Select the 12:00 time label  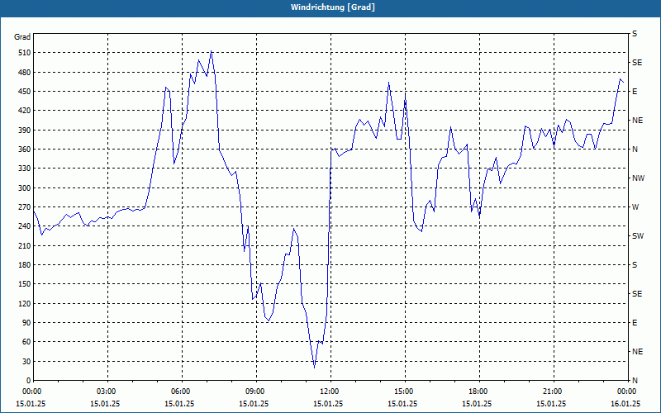point(330,392)
